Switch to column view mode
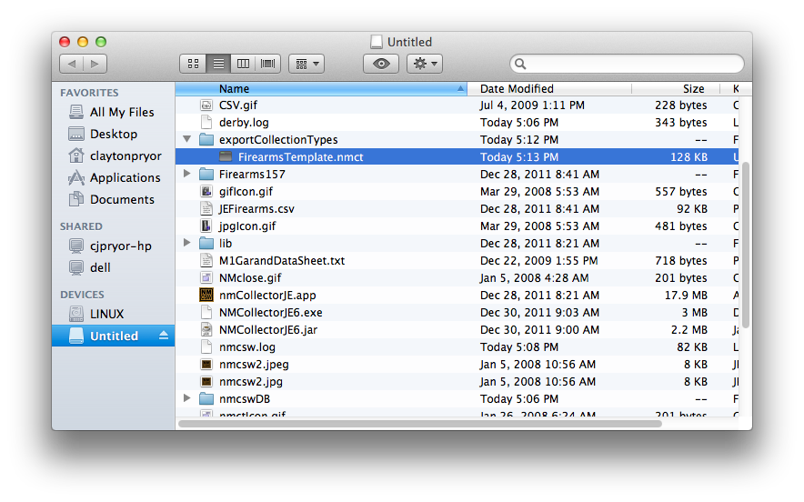 [244, 64]
